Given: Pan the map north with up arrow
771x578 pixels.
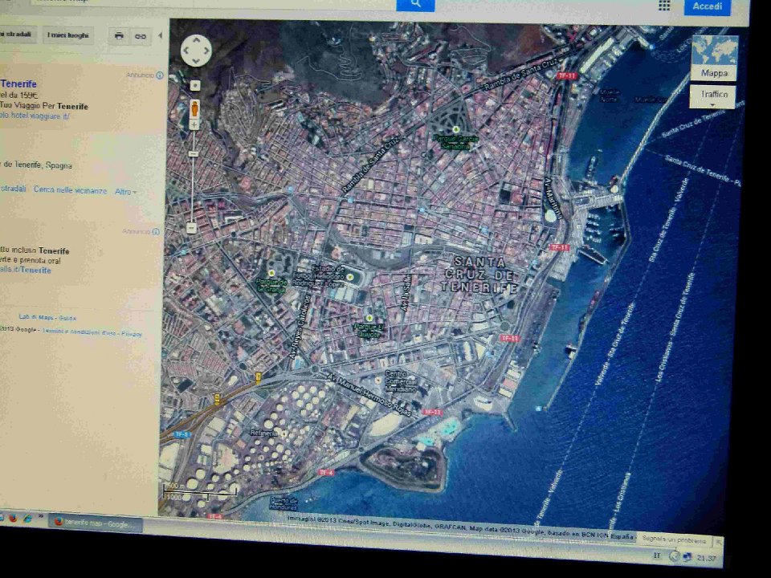Looking at the screenshot, I should (196, 40).
